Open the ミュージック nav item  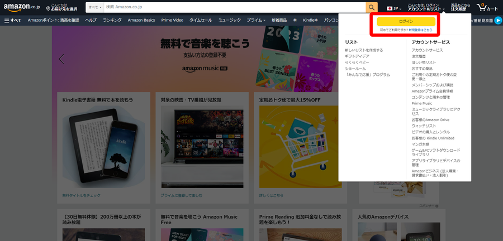coord(229,20)
